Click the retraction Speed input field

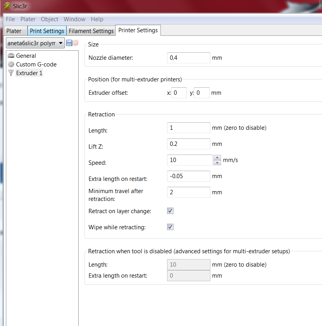[190, 160]
